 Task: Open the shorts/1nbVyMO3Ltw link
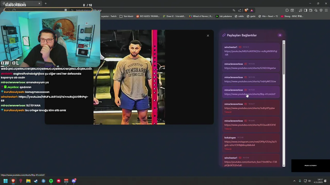coord(250,81)
